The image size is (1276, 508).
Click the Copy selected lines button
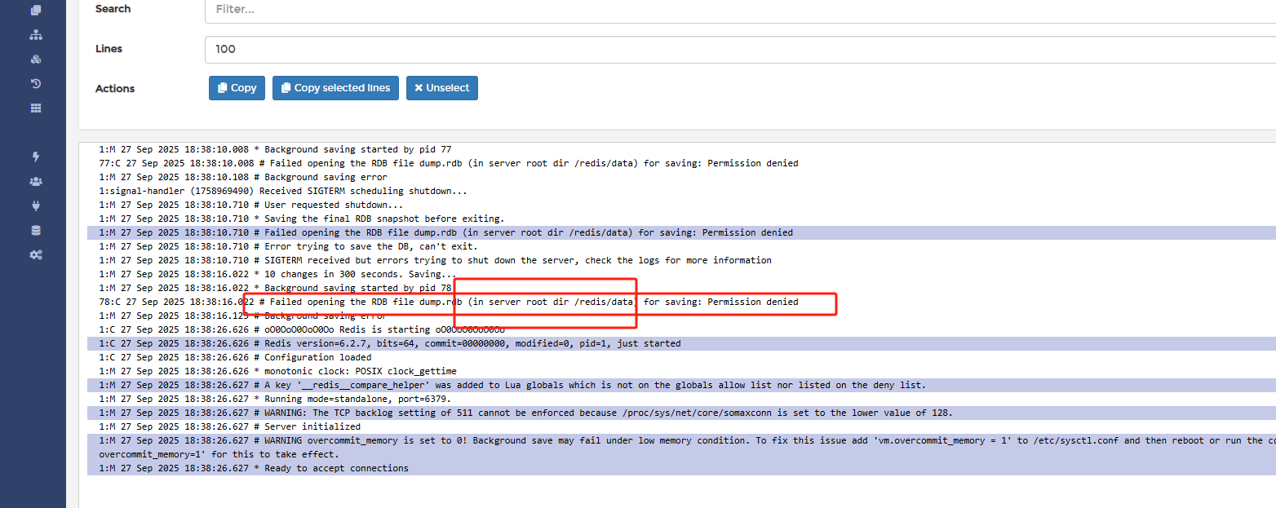(335, 88)
